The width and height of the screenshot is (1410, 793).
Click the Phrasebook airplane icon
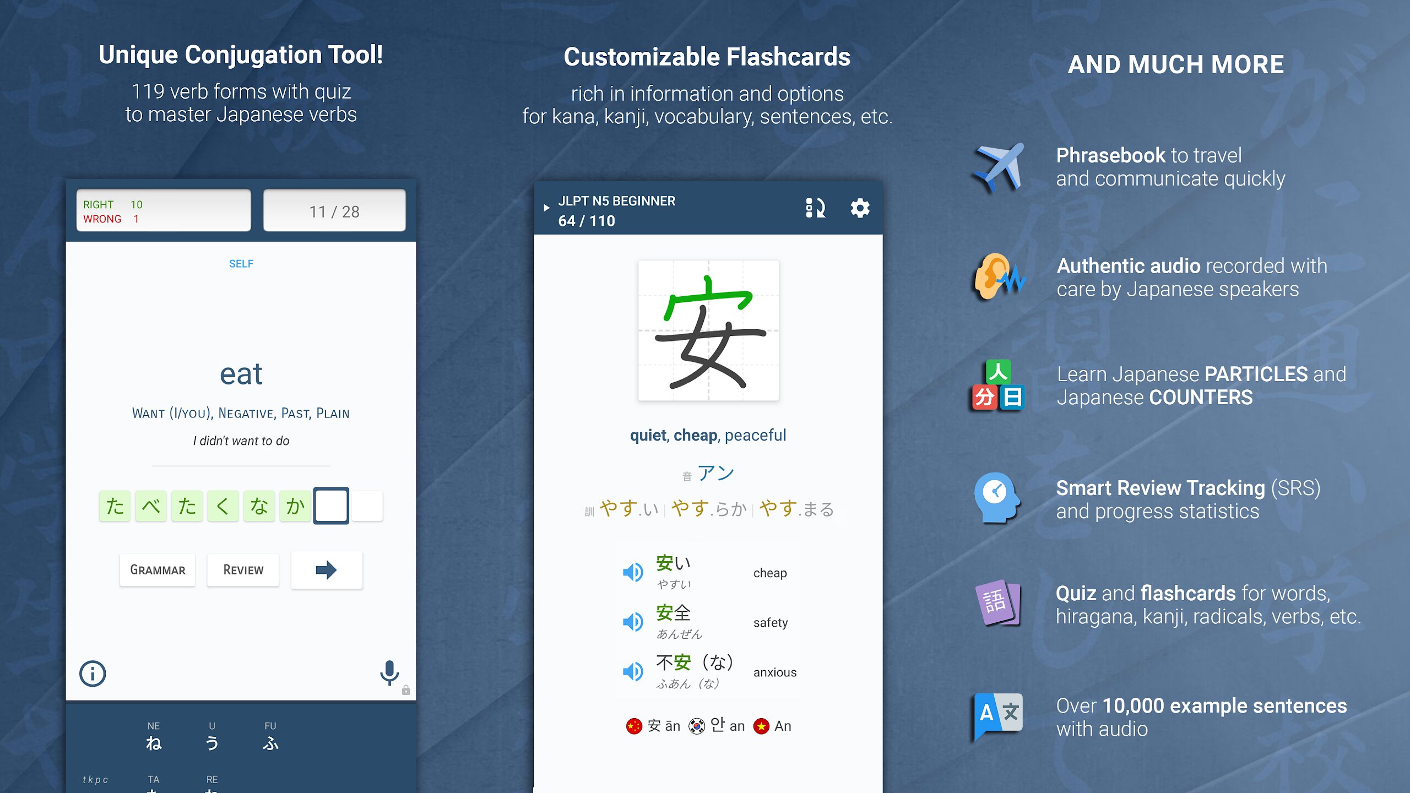pyautogui.click(x=998, y=167)
